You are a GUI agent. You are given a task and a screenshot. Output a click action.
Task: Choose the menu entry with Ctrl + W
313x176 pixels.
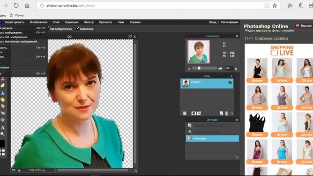24,57
